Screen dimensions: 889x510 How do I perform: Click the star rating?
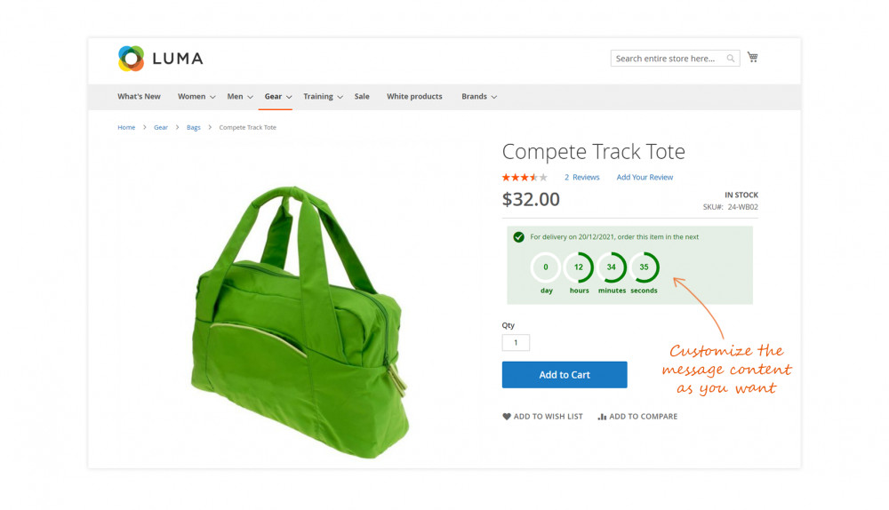point(525,178)
